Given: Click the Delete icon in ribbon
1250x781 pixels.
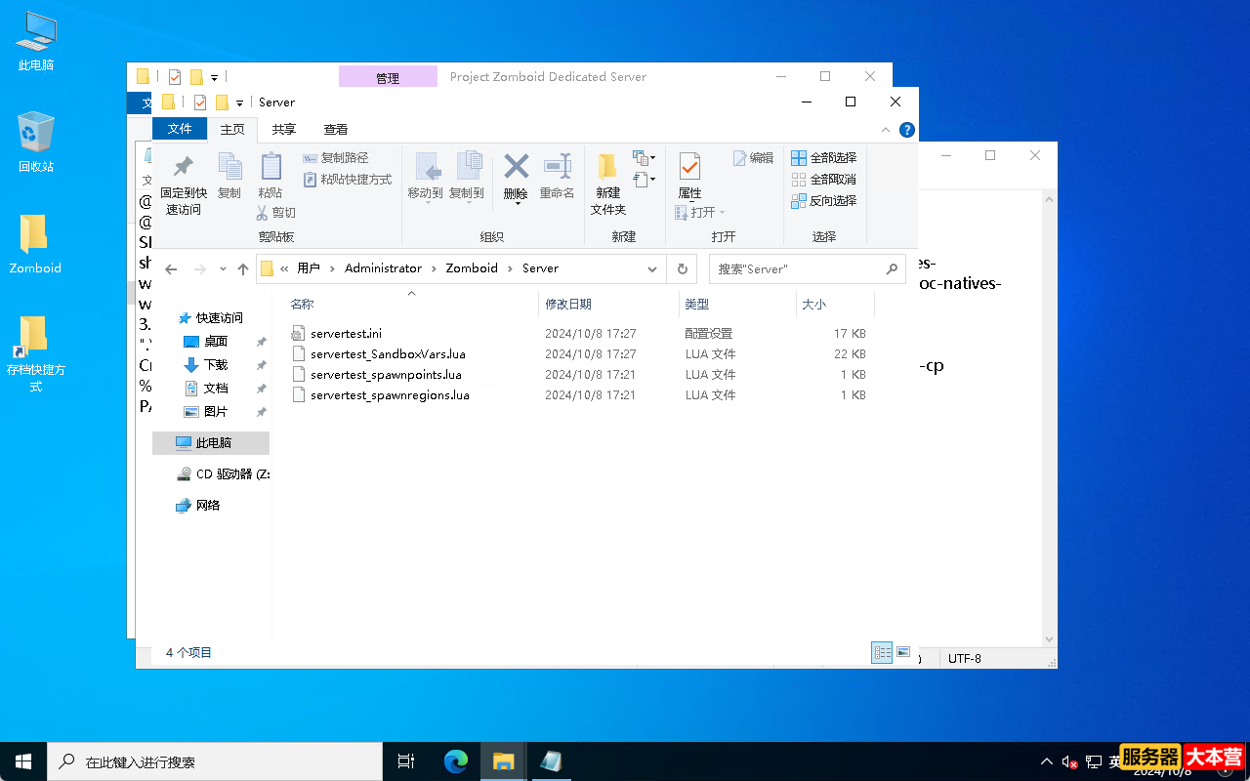Looking at the screenshot, I should (516, 166).
